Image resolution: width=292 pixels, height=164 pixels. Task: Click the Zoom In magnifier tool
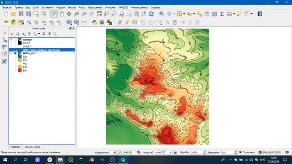[77, 14]
